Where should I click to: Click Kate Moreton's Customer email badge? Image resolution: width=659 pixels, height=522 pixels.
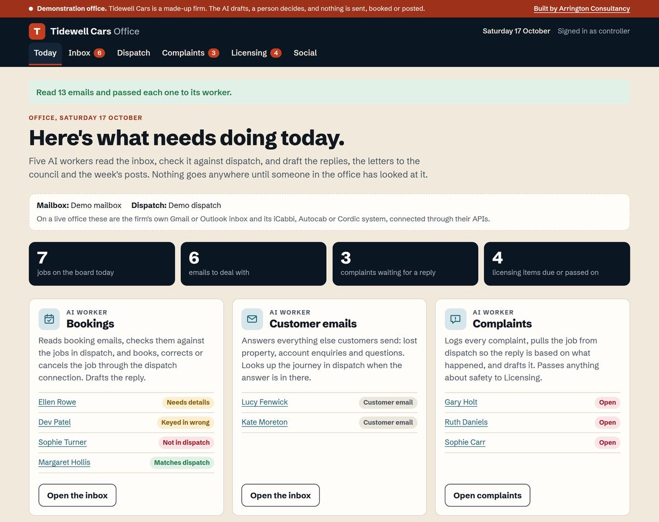click(x=388, y=423)
